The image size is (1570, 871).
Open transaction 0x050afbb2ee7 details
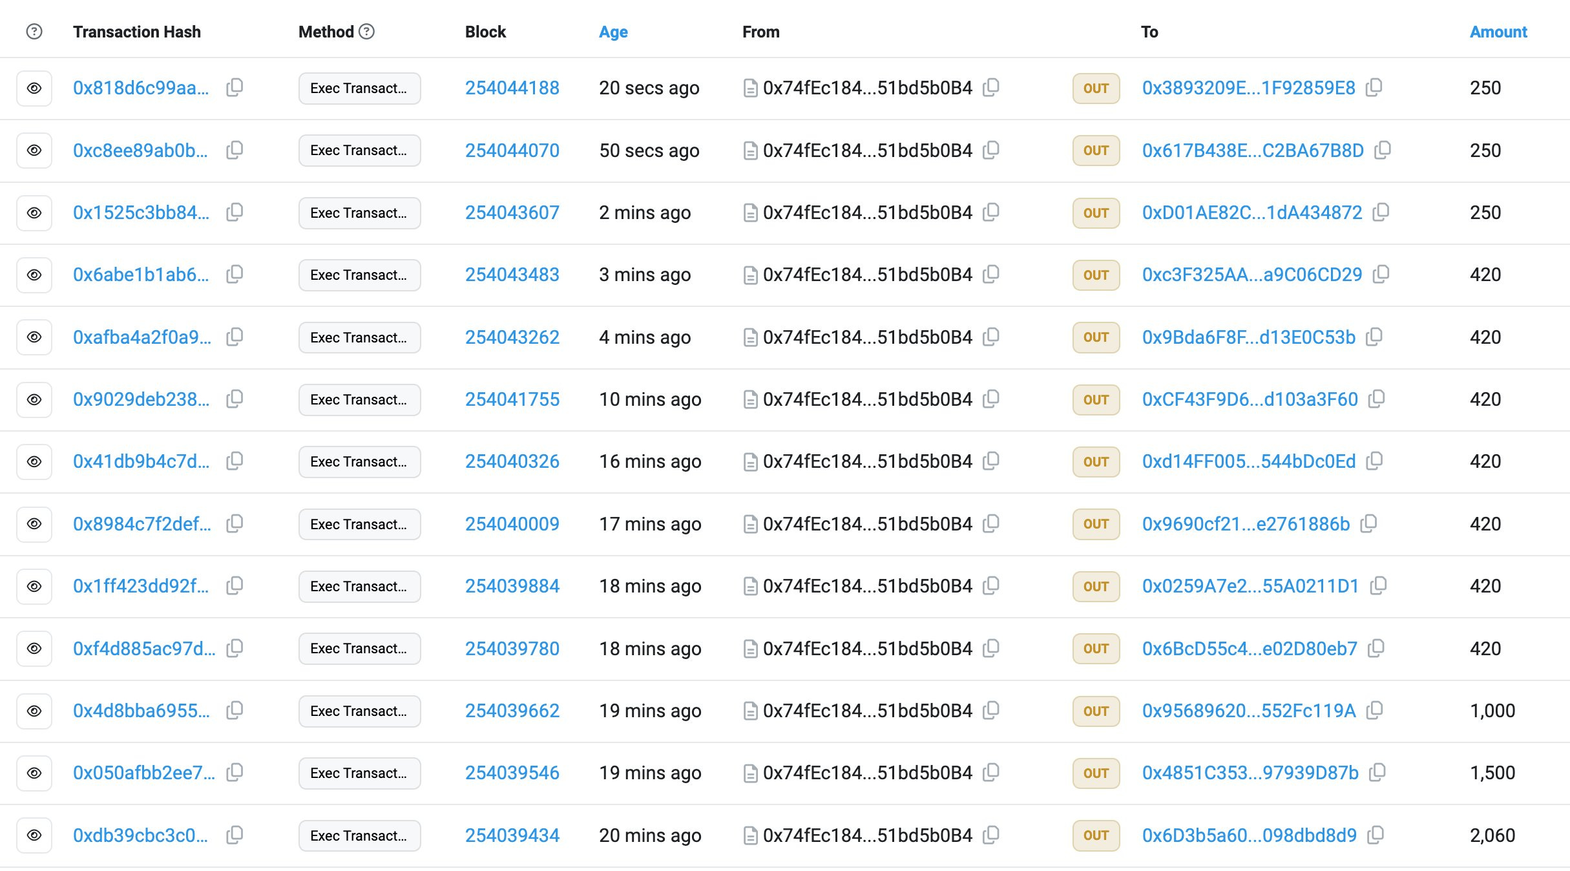[144, 773]
